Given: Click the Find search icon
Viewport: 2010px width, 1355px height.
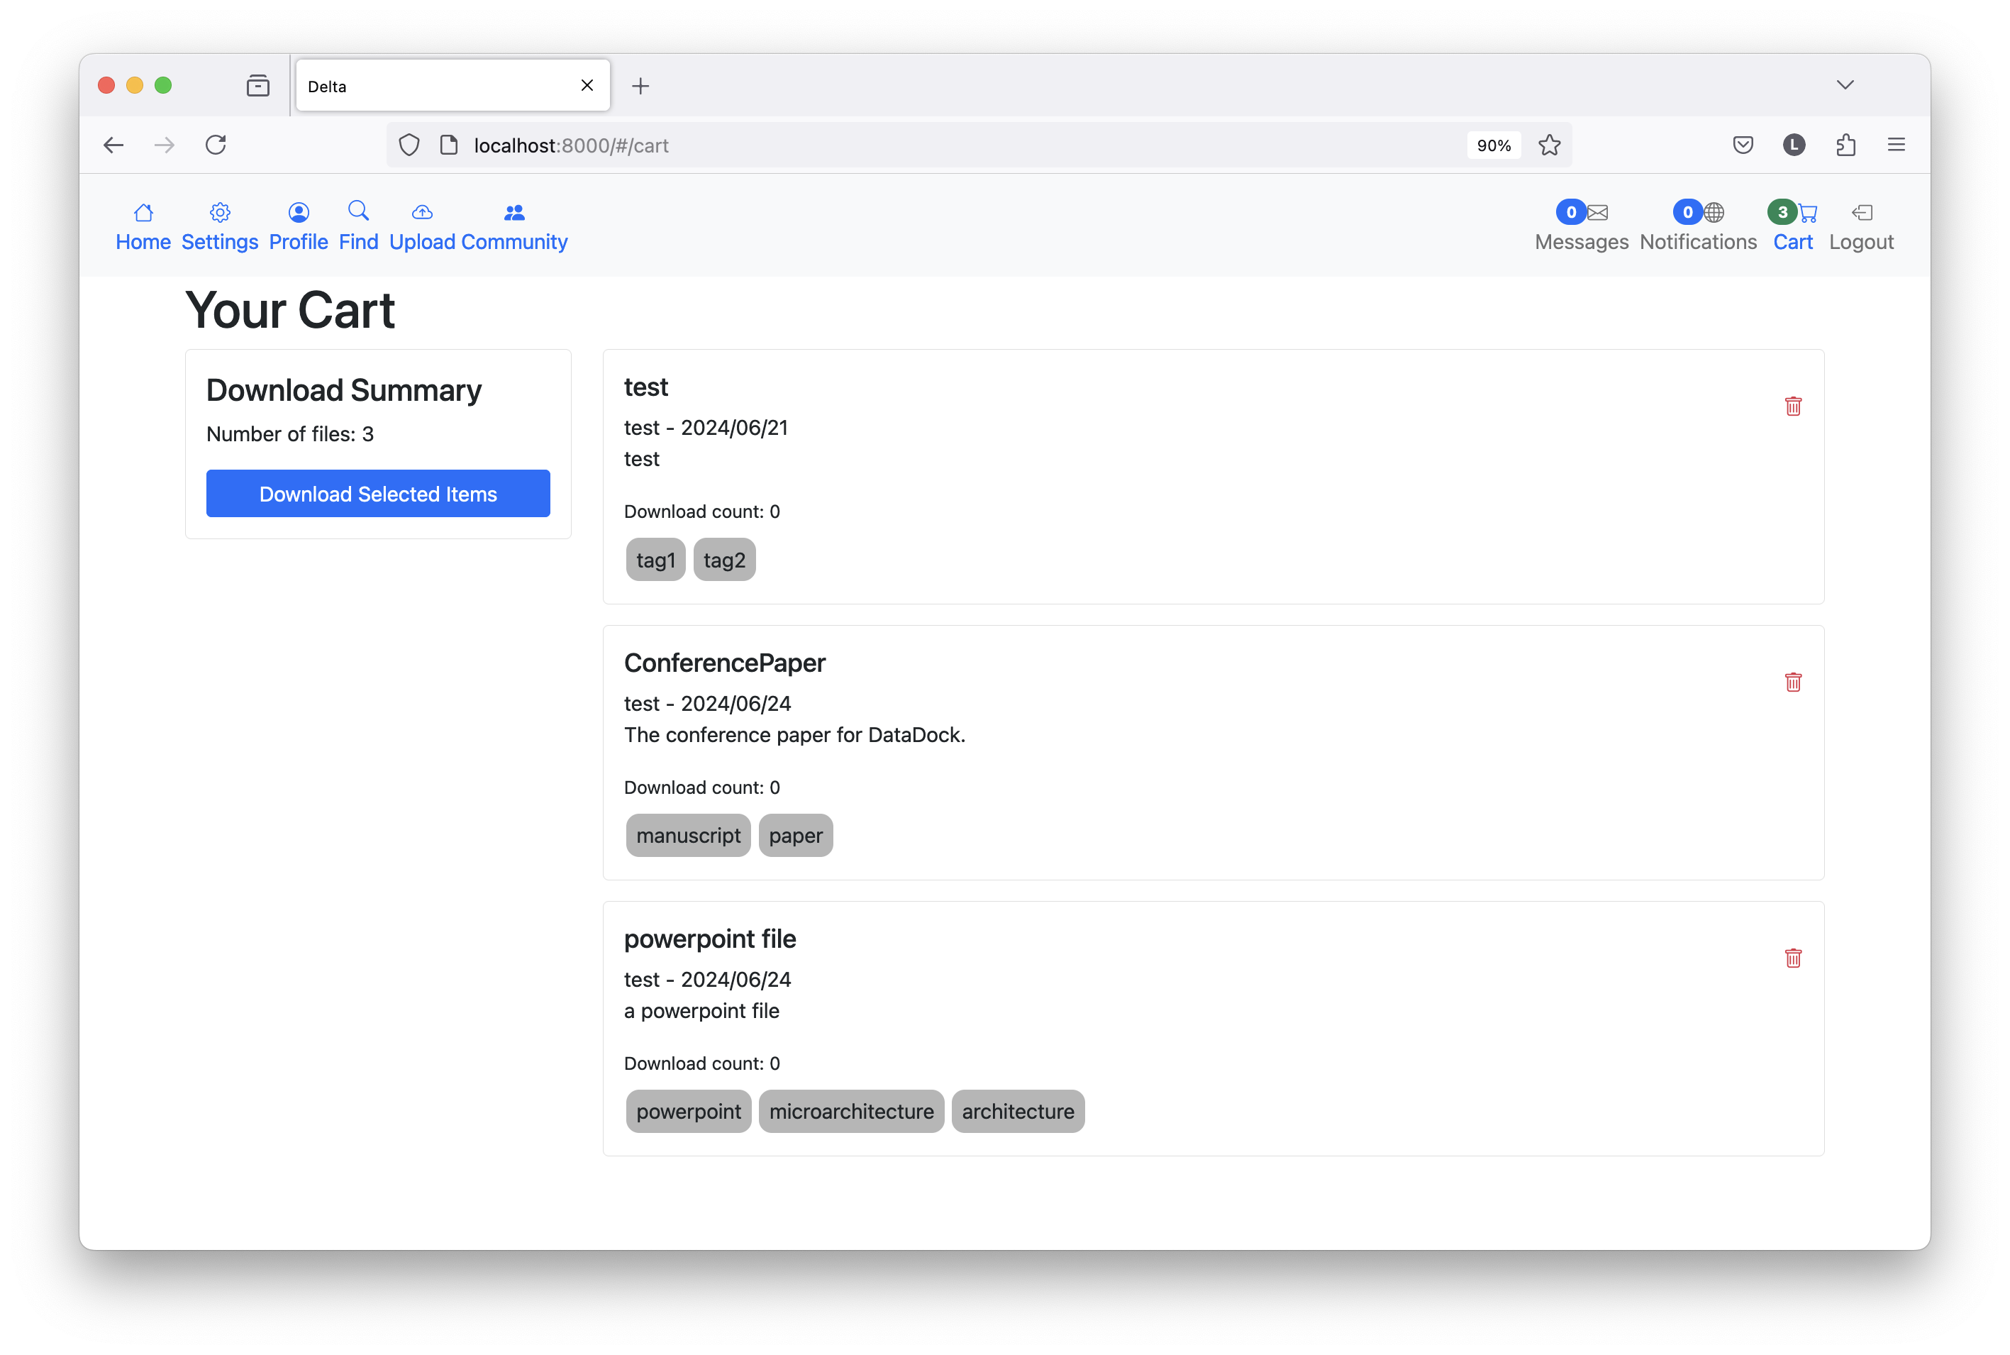Looking at the screenshot, I should [x=358, y=211].
